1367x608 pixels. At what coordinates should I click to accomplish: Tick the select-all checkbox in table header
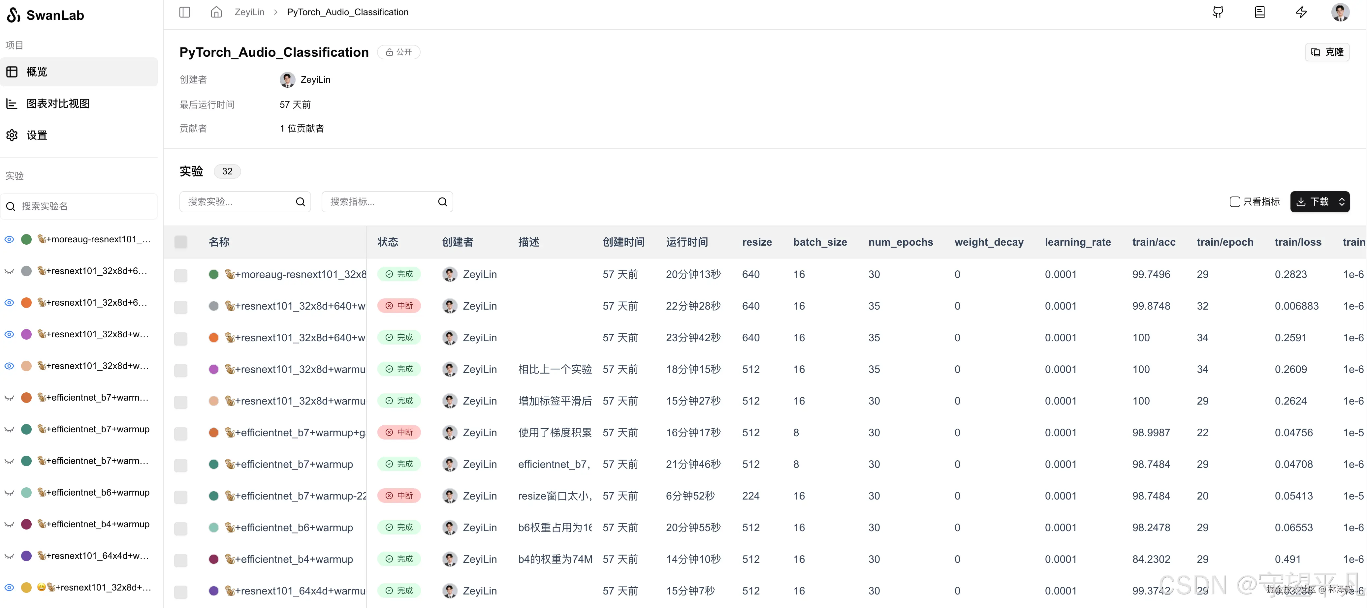tap(181, 242)
